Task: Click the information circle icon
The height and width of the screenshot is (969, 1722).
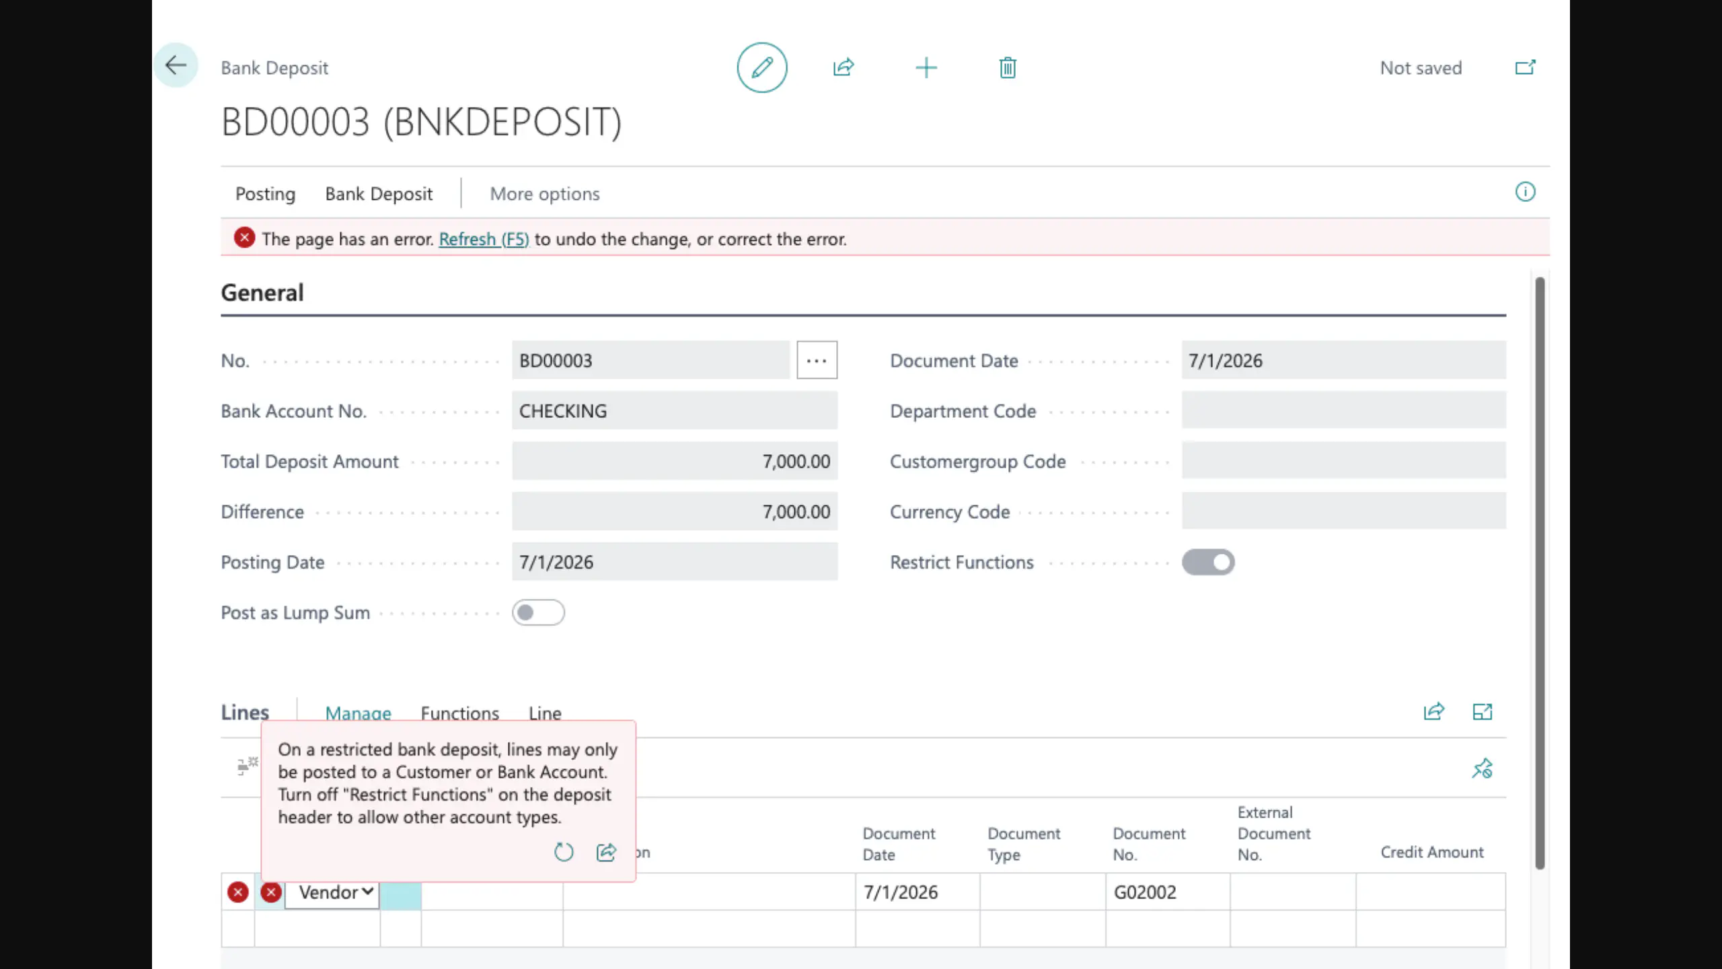Action: [x=1525, y=192]
